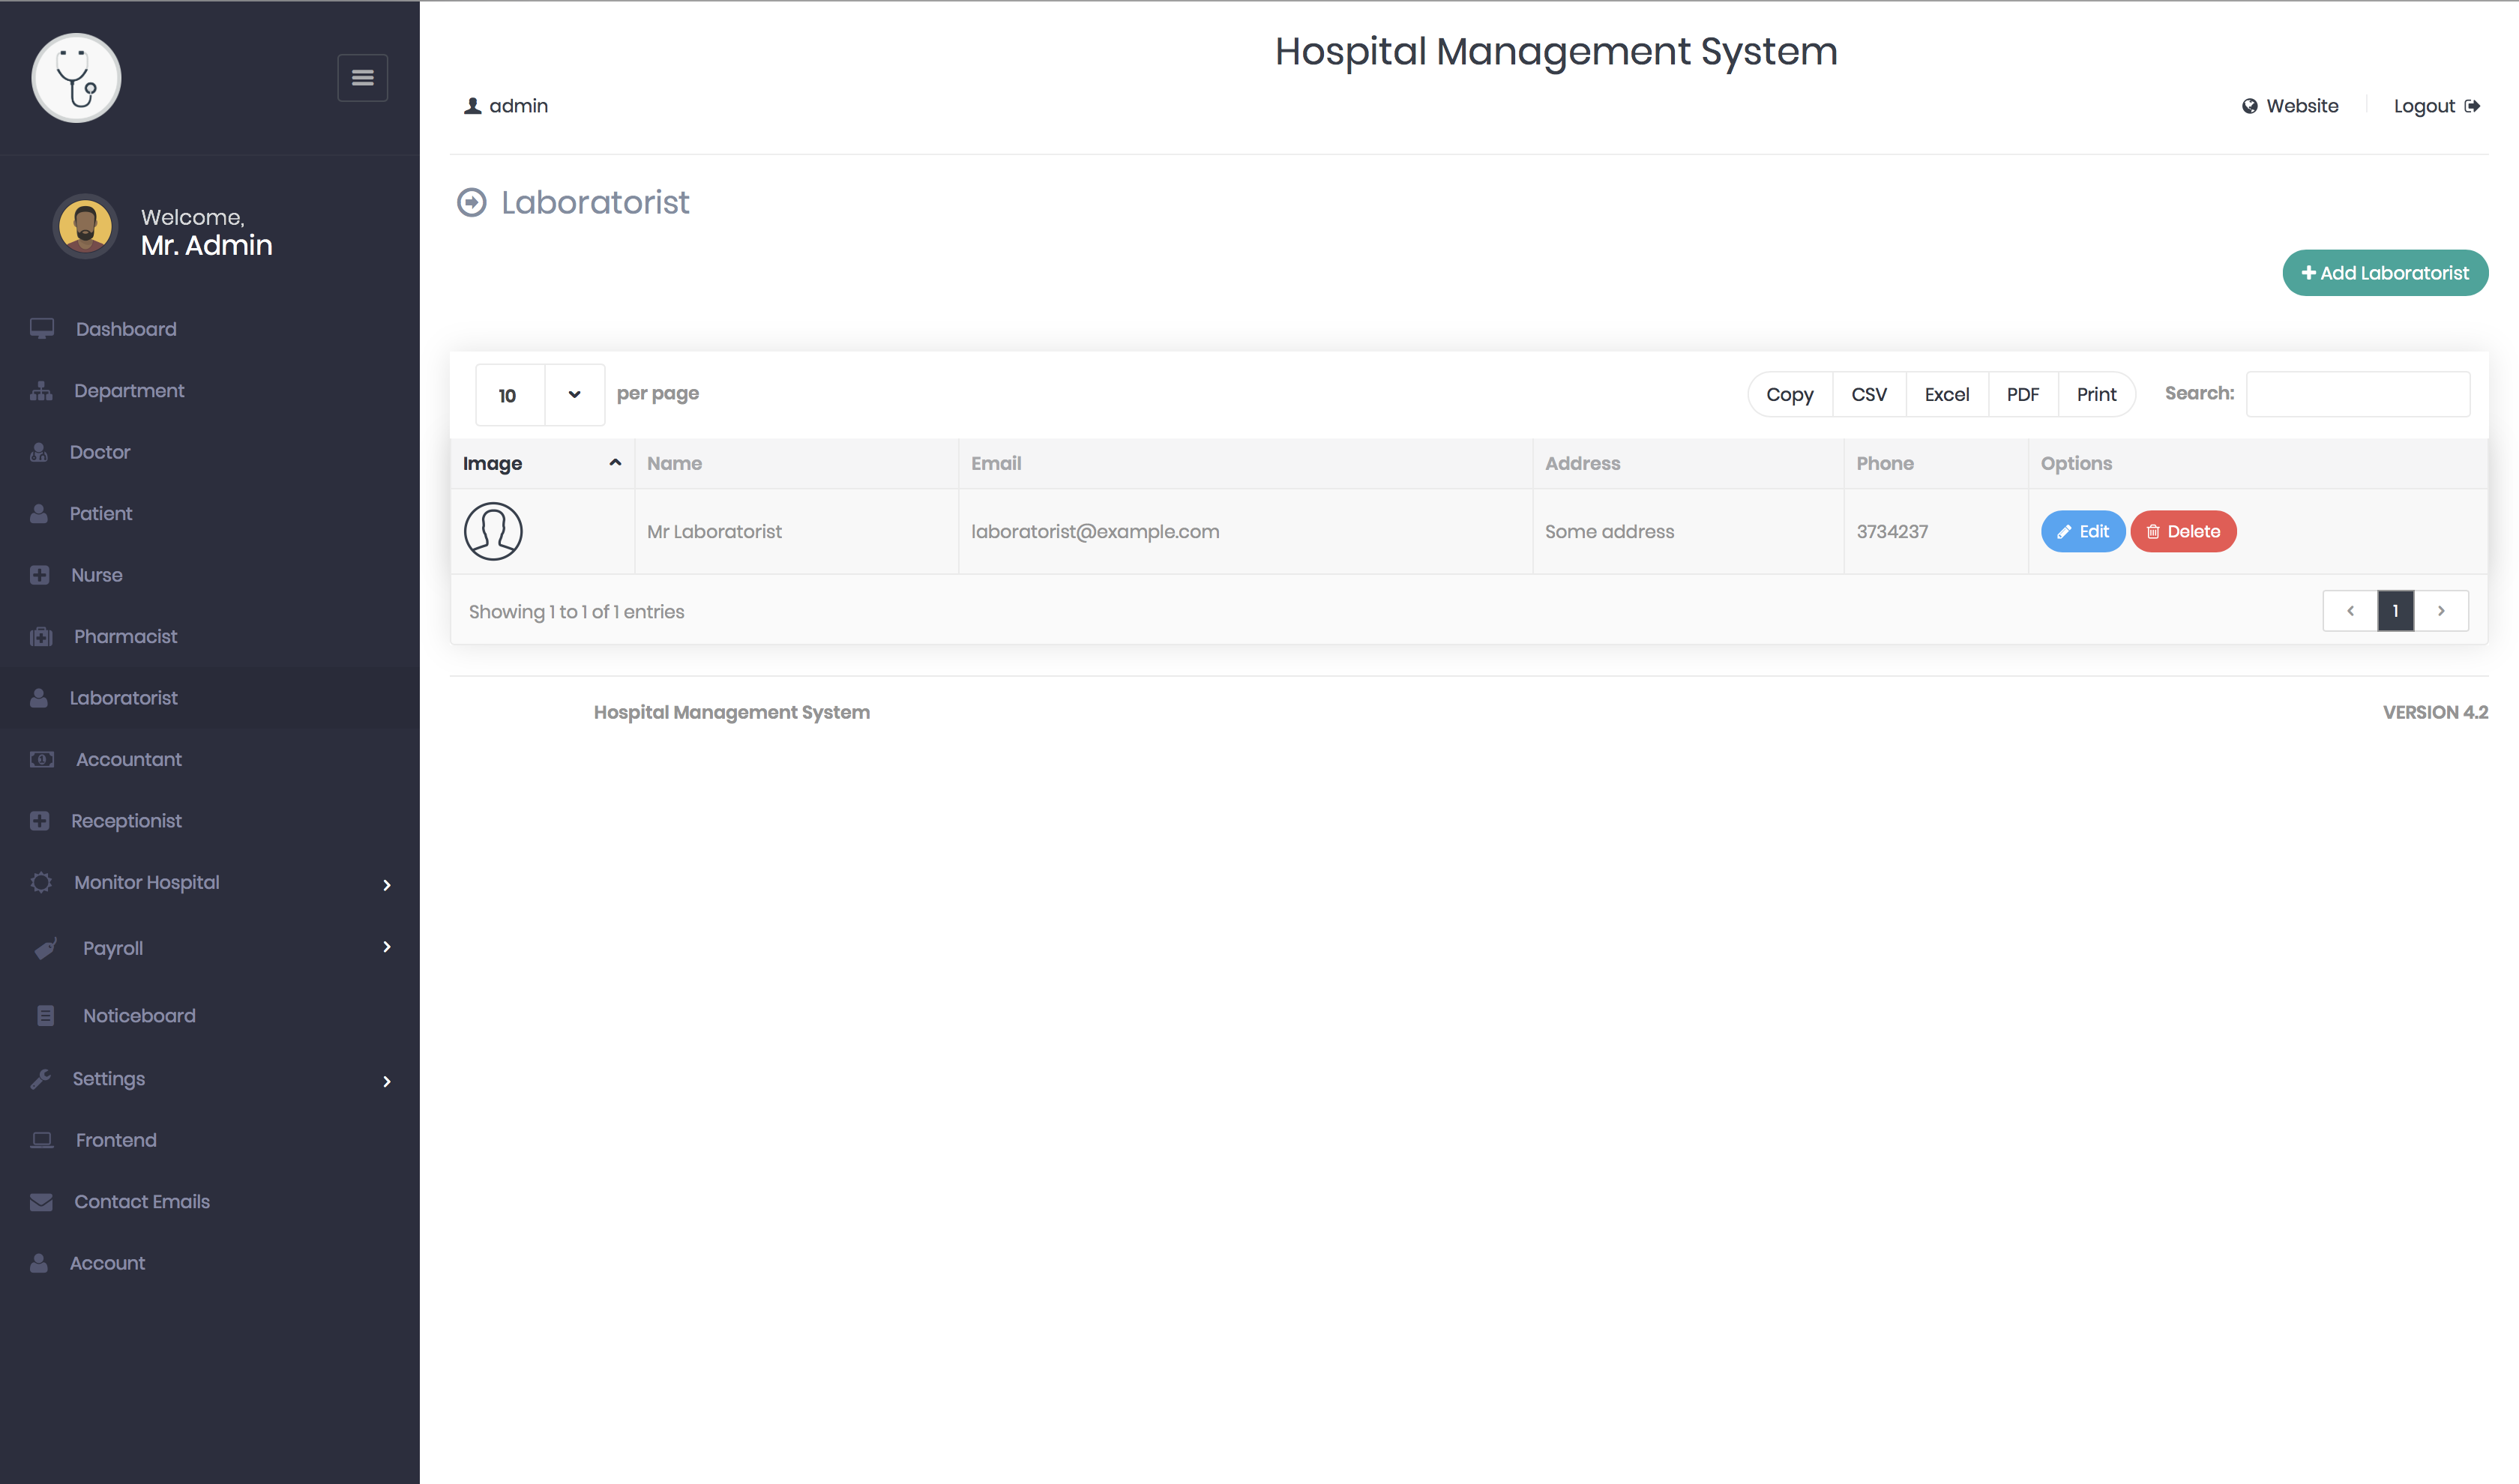Viewport: 2519px width, 1484px height.
Task: Click the Pharmacist medkit icon
Action: click(41, 637)
